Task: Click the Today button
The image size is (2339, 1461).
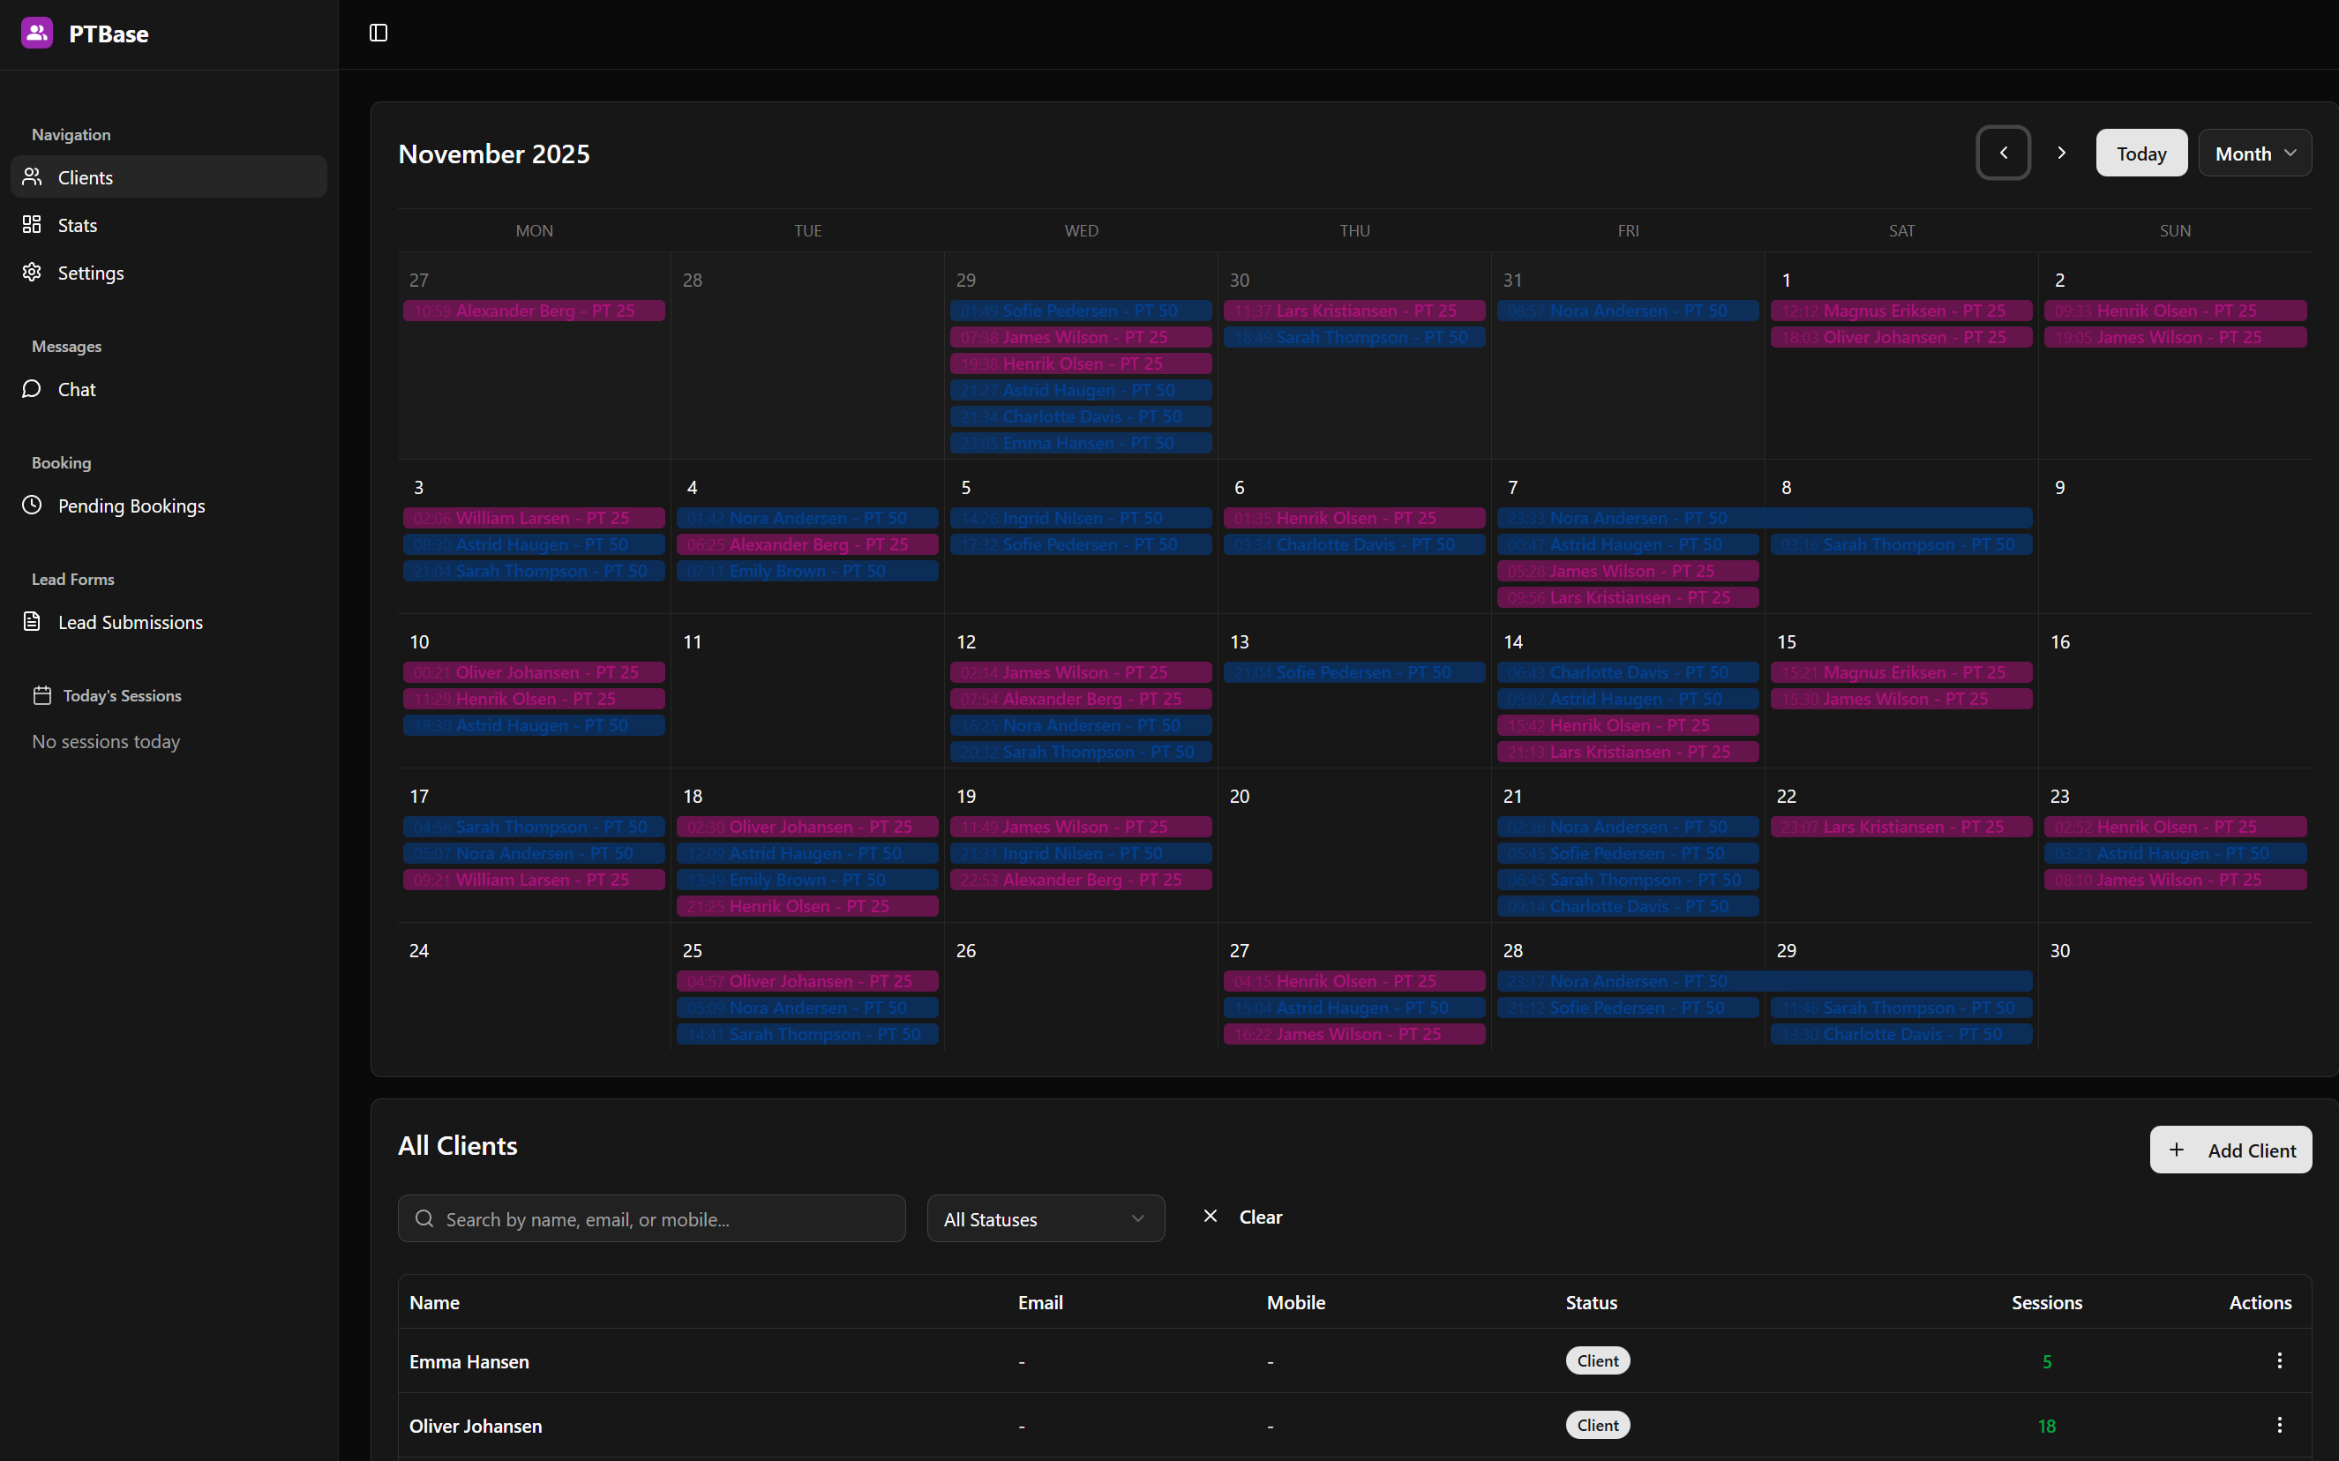Action: click(2140, 153)
